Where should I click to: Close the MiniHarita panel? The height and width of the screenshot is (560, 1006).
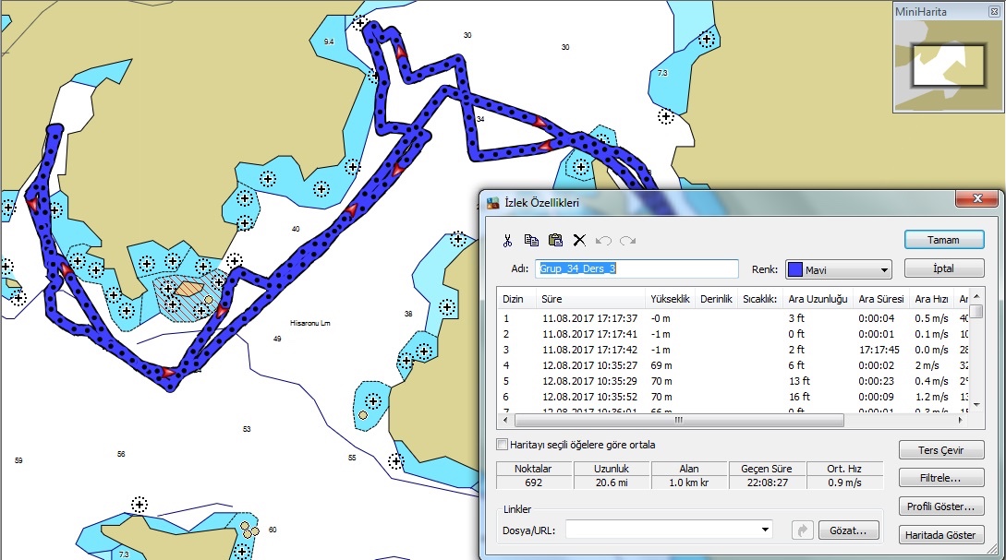tap(994, 12)
